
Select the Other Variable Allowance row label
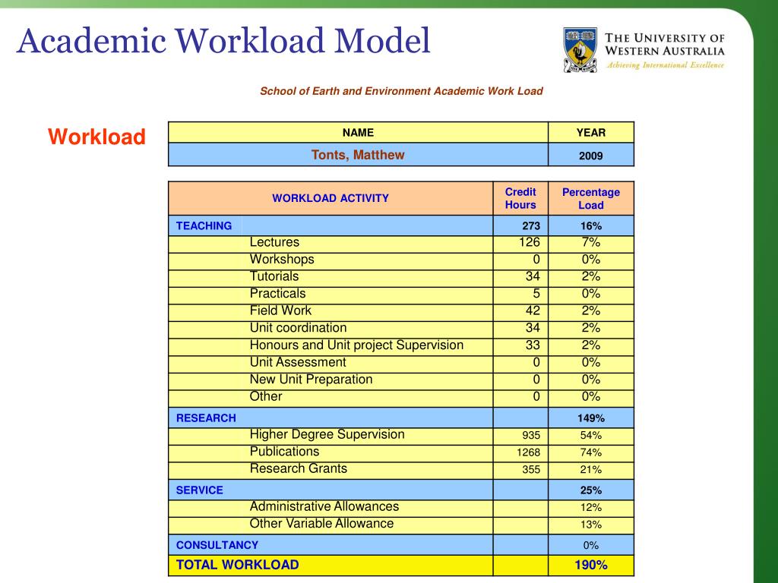pos(321,524)
